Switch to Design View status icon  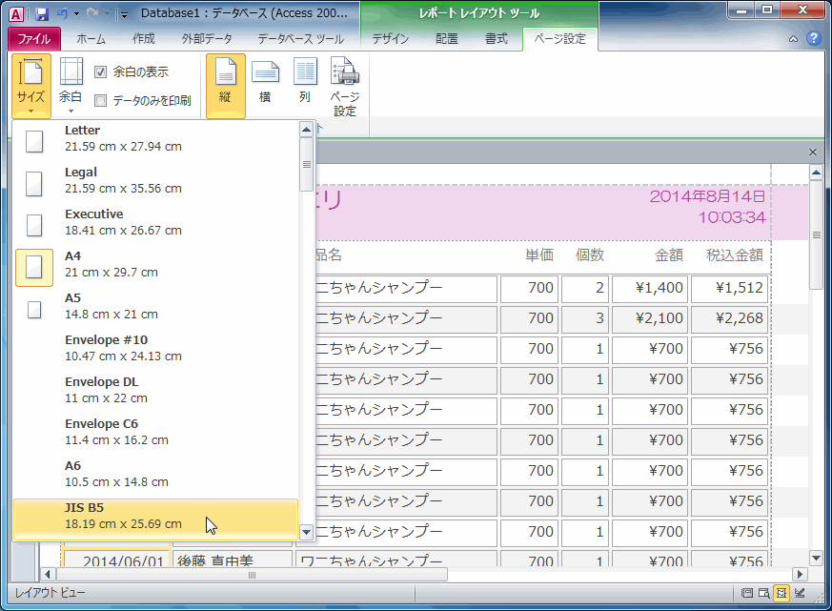tap(800, 593)
